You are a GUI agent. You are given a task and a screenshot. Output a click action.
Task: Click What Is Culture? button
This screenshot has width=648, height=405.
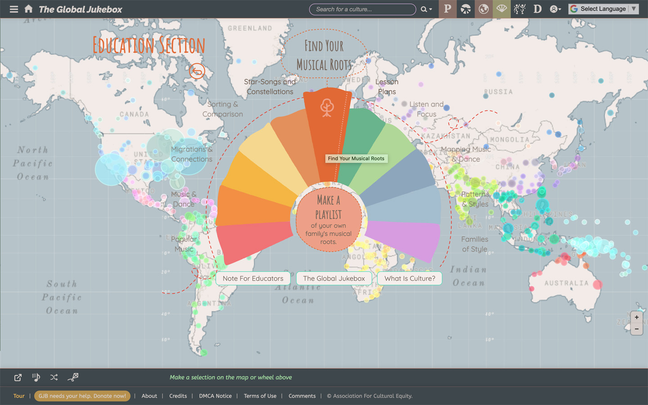[410, 279]
